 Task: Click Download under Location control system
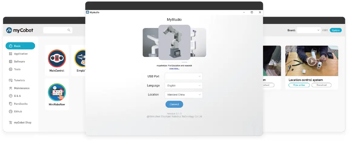pos(321,85)
